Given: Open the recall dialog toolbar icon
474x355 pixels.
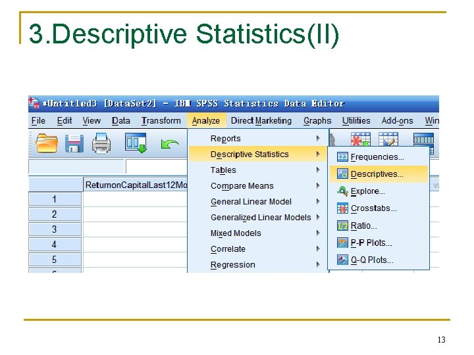Looking at the screenshot, I should pyautogui.click(x=136, y=143).
